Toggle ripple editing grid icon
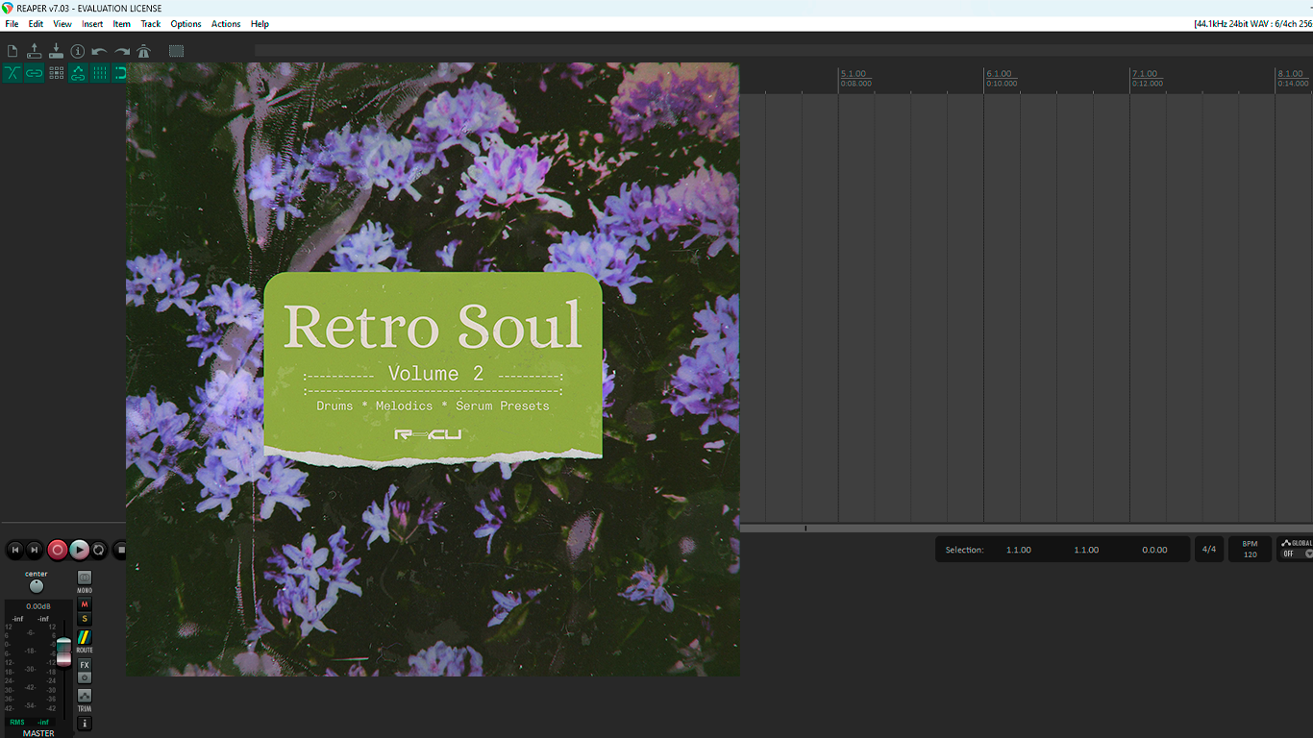Screen dimensions: 1313x738 tap(56, 73)
